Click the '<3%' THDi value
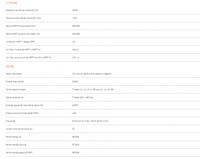 pos(74,113)
